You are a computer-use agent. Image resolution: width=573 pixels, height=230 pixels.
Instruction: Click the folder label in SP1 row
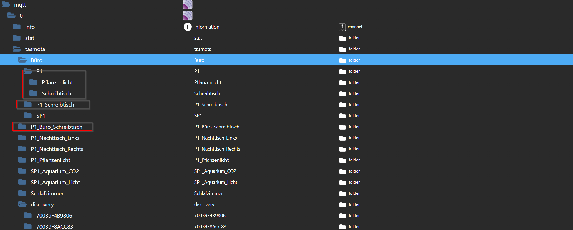tap(354, 116)
